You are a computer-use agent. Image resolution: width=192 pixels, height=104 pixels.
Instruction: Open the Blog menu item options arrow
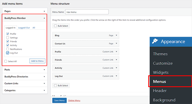tap(116, 35)
